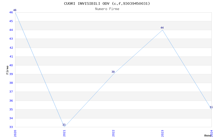Click the y-axis tick value 41
Screen dimensions: 214x138
(x=11, y=56)
